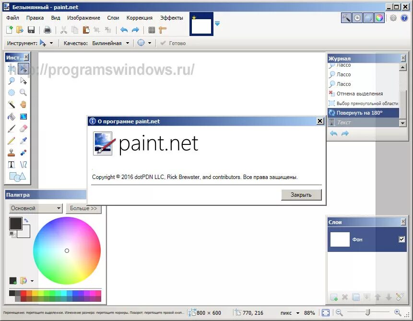413x321 pixels.
Task: Select the Pan hand tool
Action: click(x=24, y=105)
